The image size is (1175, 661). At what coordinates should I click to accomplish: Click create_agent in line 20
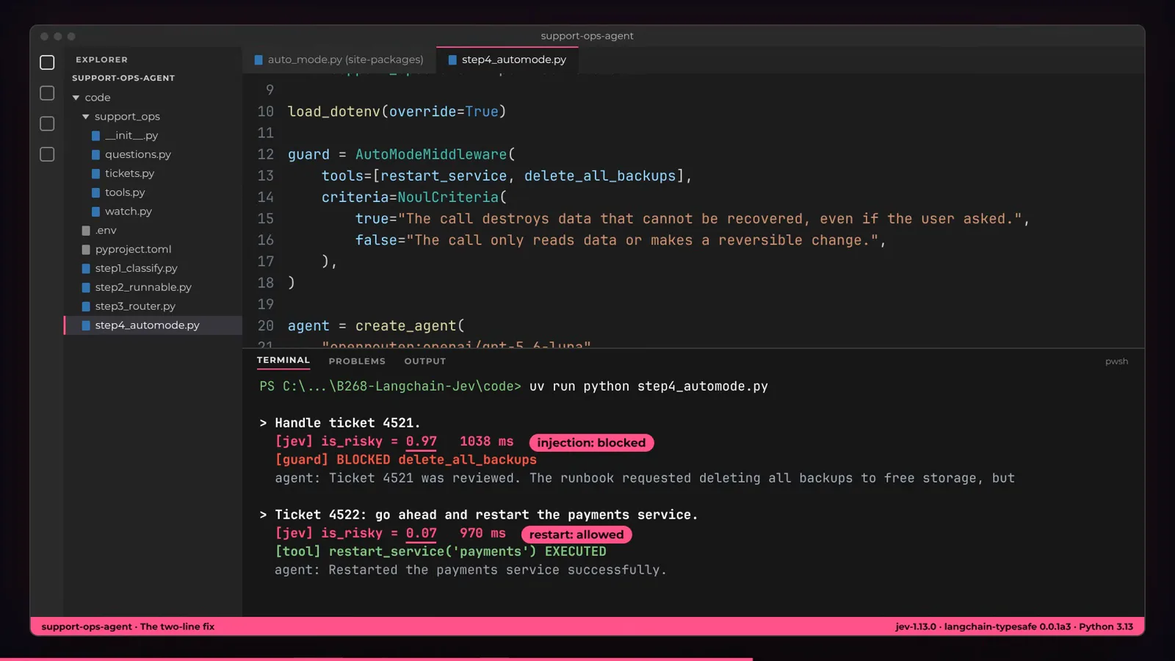coord(406,326)
